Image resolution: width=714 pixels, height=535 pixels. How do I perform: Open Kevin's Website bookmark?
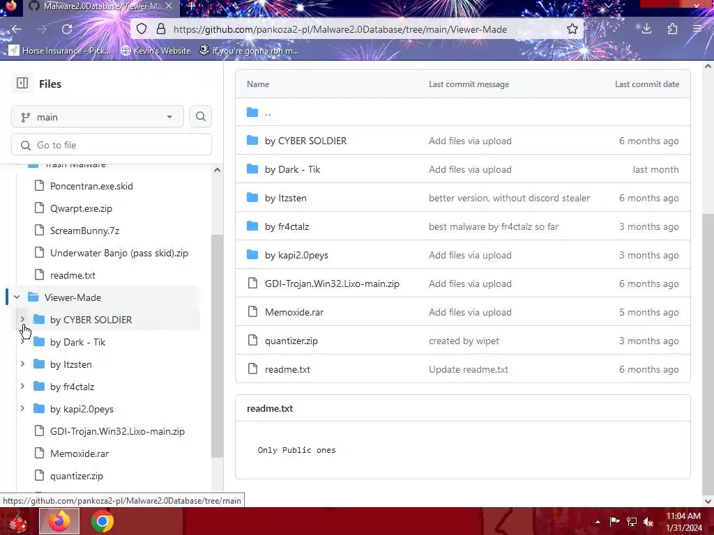pyautogui.click(x=155, y=50)
